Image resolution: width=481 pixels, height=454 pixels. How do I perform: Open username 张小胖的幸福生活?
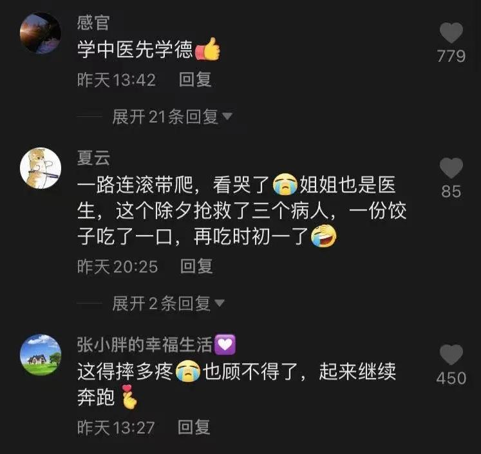(x=144, y=345)
